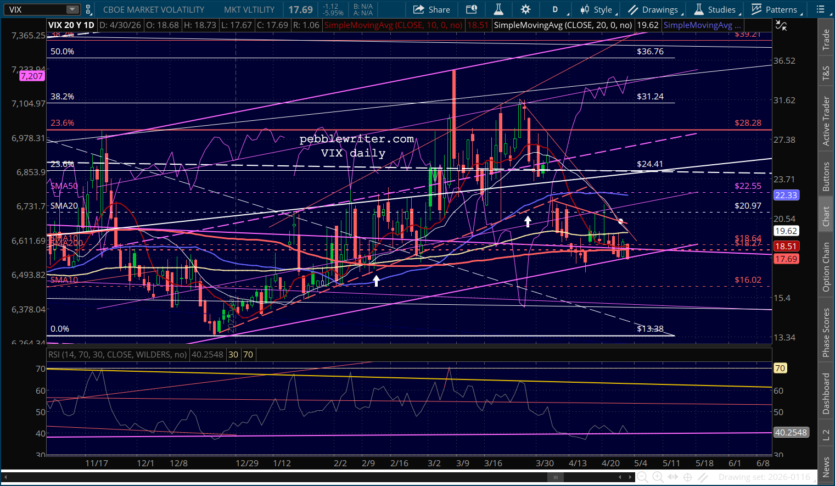Toggle the collapse chart arrows icon
This screenshot has height=486, width=835.
781,26
